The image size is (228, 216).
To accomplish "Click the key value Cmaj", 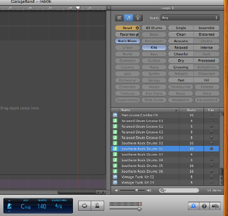I will click(x=26, y=206).
